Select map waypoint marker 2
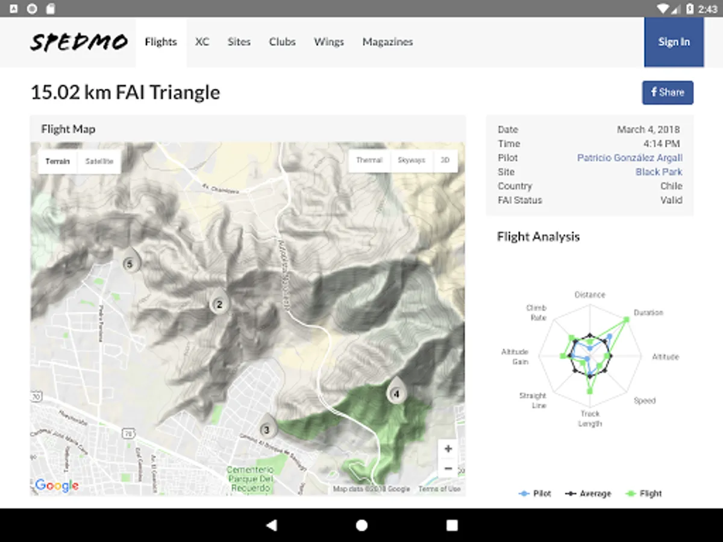723x542 pixels. coord(219,301)
